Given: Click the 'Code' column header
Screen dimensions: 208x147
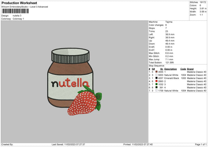Looking at the screenshot, I should (x=183, y=69).
